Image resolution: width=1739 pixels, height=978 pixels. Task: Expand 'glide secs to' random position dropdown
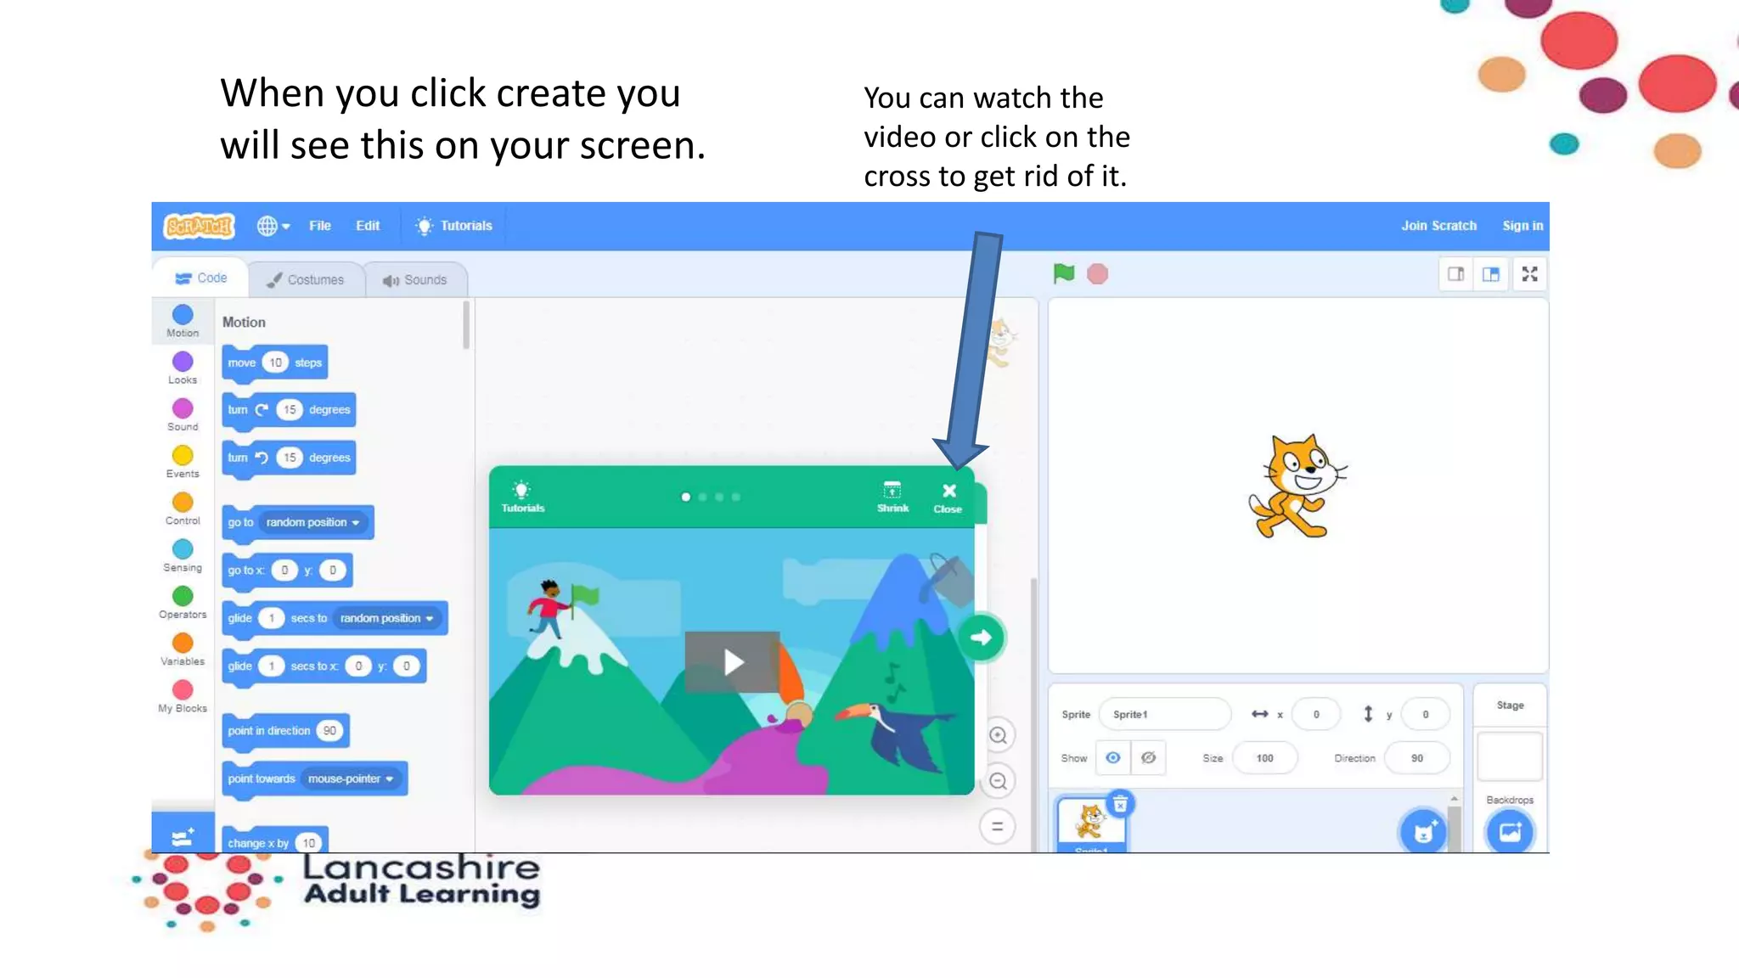pyautogui.click(x=386, y=618)
